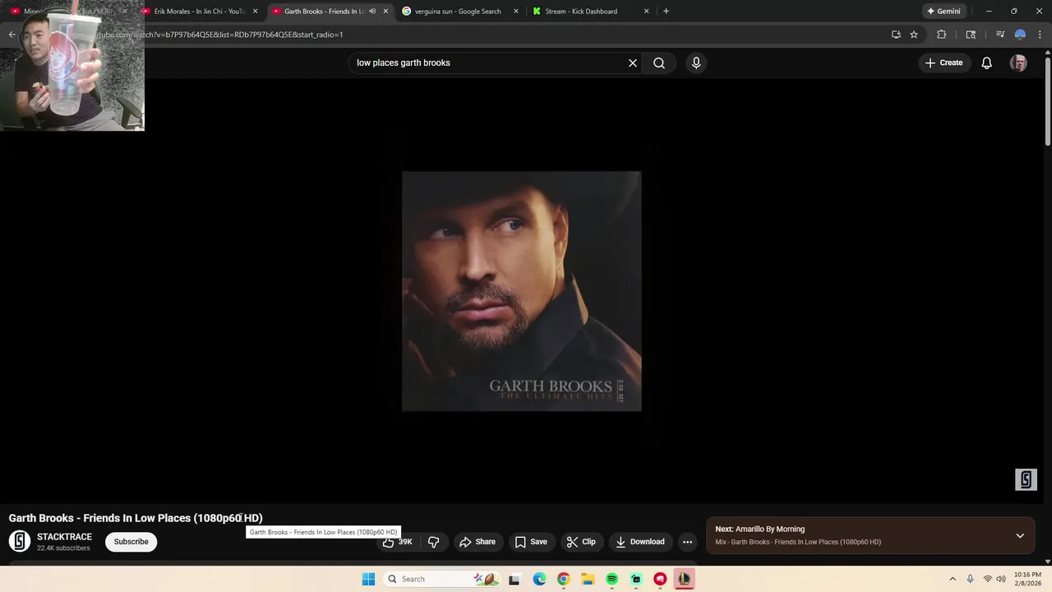The height and width of the screenshot is (592, 1052).
Task: Show hidden system tray icons chevron
Action: pos(953,579)
